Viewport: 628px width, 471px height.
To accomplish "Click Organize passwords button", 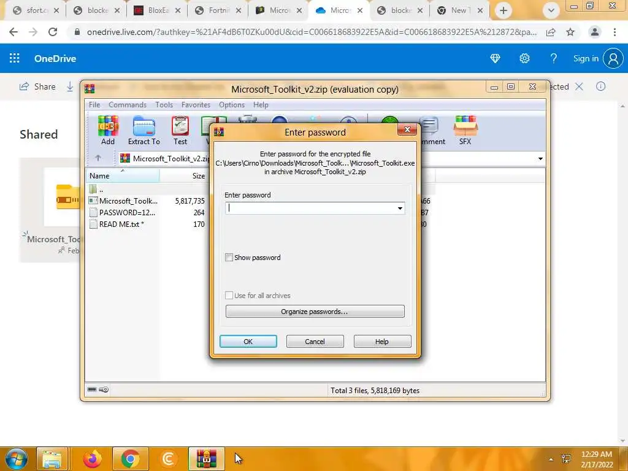I will coord(315,311).
